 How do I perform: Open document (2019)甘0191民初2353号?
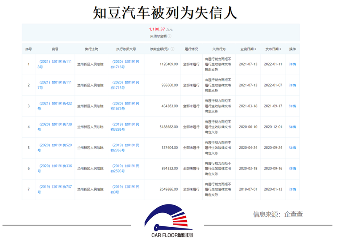(x=125, y=148)
